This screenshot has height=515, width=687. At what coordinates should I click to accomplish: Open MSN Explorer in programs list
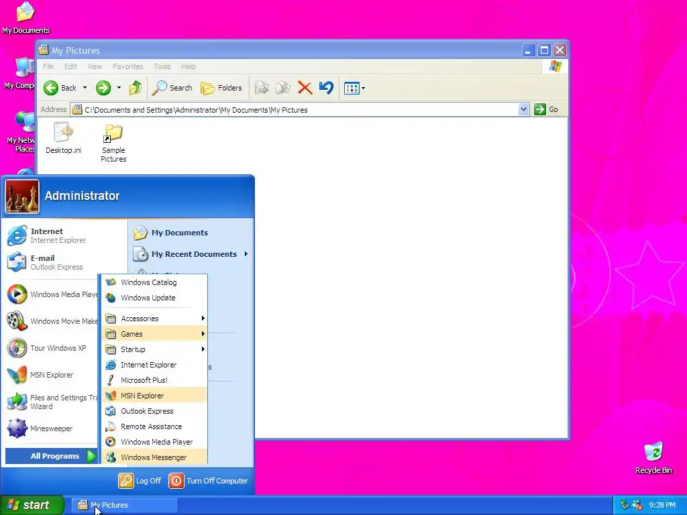tap(154, 396)
